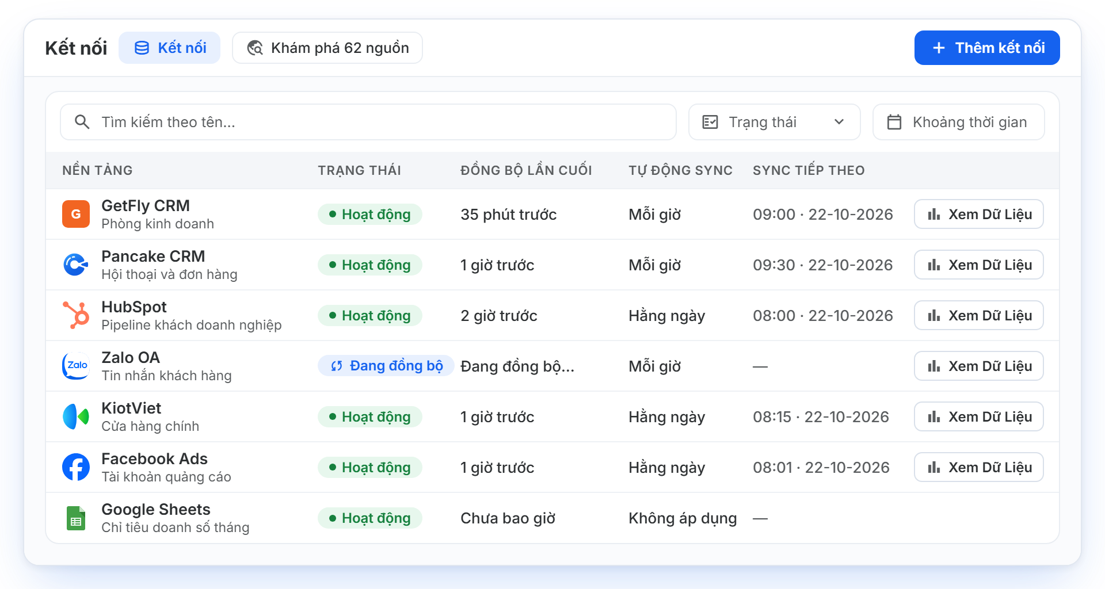Focus the Tìm kiếm theo tên search field
The image size is (1105, 589).
tap(368, 122)
